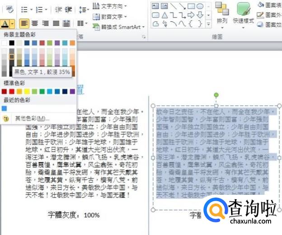The height and width of the screenshot is (235, 282).
Task: Pick white in the theme colors row
Action: pyautogui.click(x=5, y=43)
